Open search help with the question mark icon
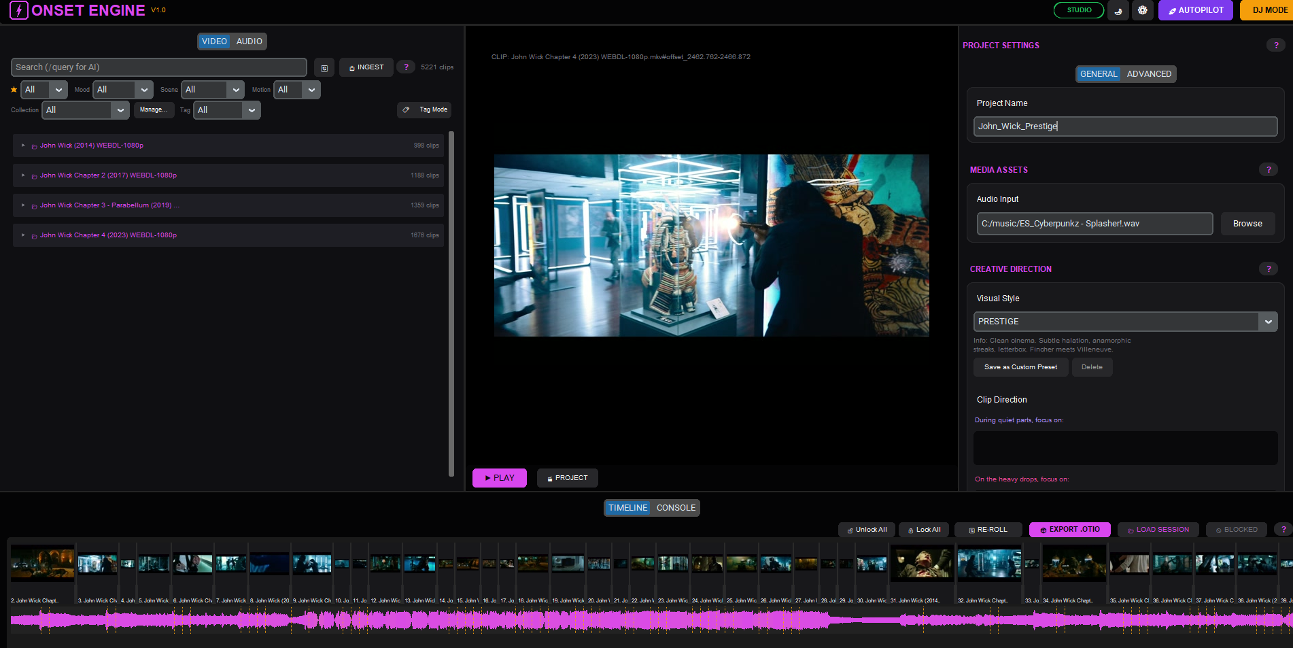 [406, 67]
